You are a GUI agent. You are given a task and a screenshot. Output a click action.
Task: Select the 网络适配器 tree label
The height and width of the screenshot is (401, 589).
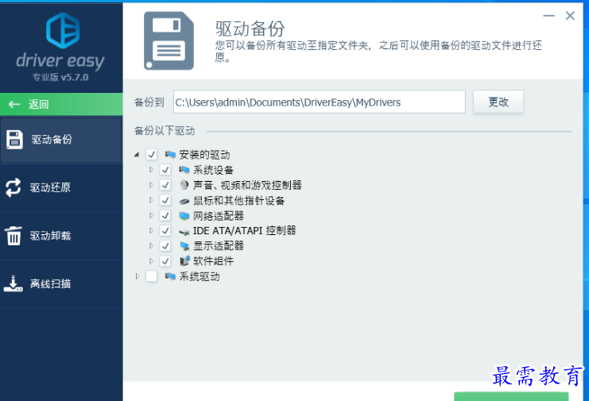[219, 216]
